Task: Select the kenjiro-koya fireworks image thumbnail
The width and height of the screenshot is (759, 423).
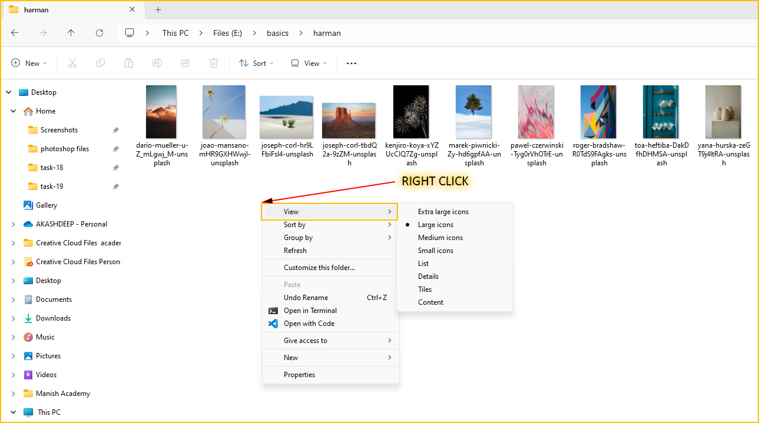Action: pos(411,112)
